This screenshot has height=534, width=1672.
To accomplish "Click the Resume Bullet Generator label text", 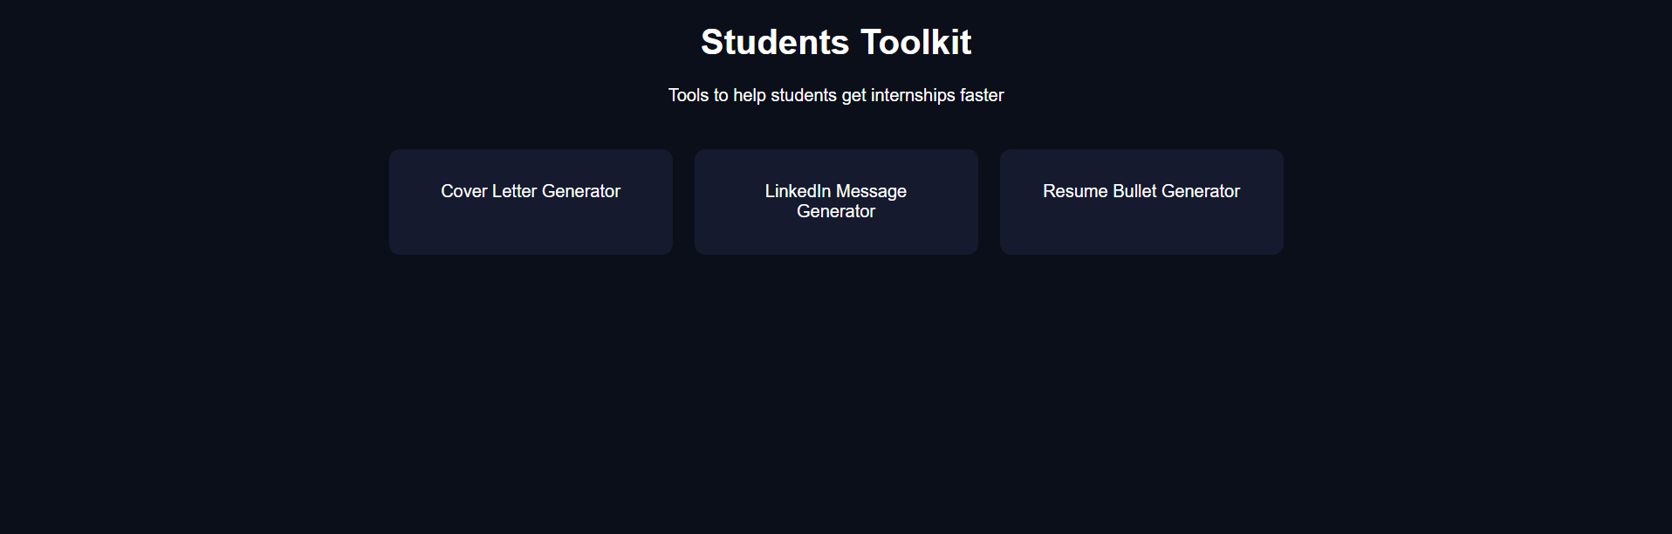I will 1141,190.
